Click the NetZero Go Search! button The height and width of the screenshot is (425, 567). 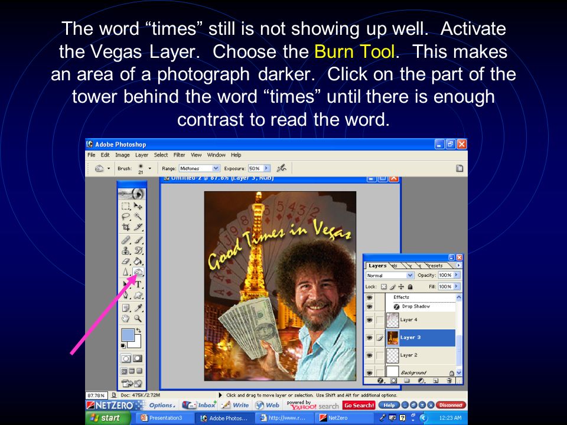coord(359,405)
